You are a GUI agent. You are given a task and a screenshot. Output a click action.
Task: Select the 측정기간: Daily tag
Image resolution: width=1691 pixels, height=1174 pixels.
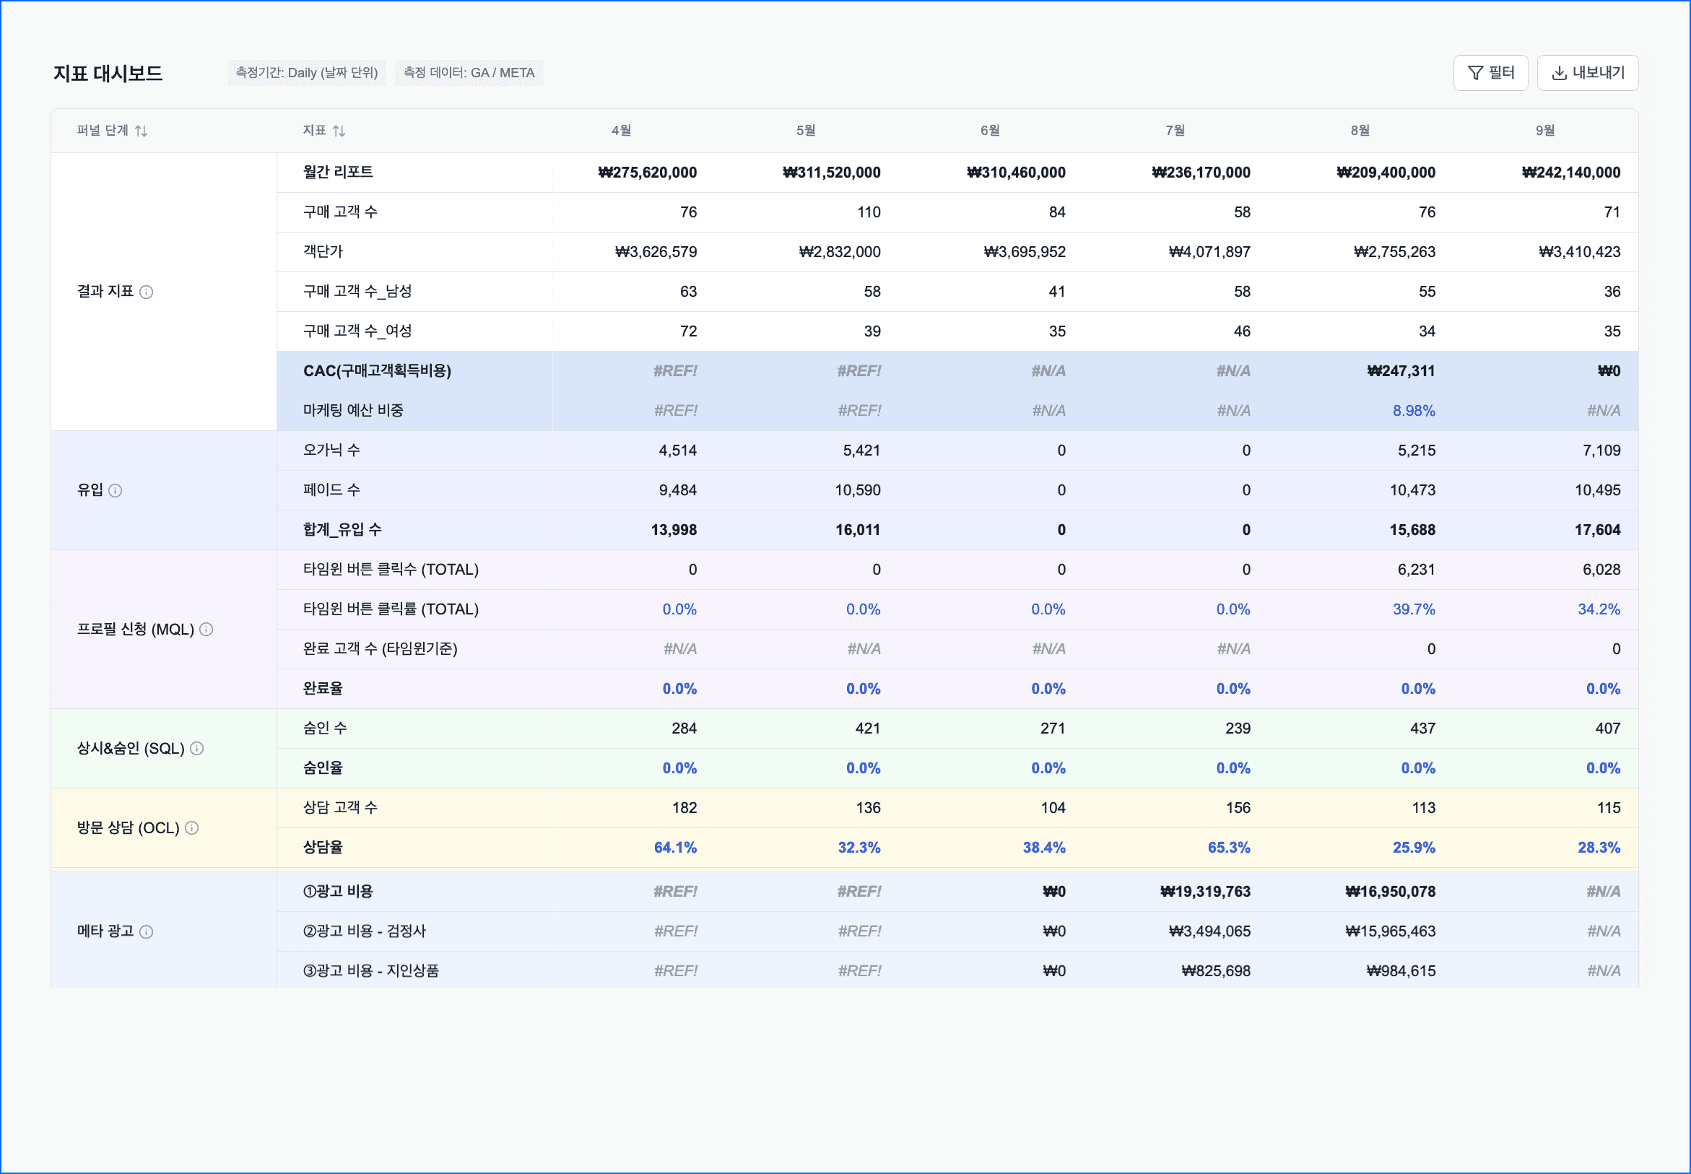tap(306, 73)
